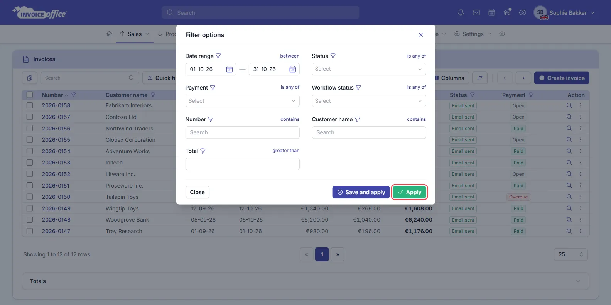Check the box for invoice 2026-0148
This screenshot has width=611, height=305.
coord(30,220)
